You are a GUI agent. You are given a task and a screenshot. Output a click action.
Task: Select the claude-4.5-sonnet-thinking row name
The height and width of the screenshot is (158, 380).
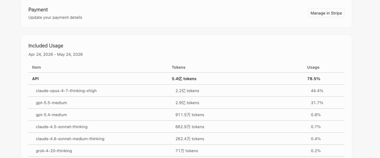pyautogui.click(x=62, y=127)
